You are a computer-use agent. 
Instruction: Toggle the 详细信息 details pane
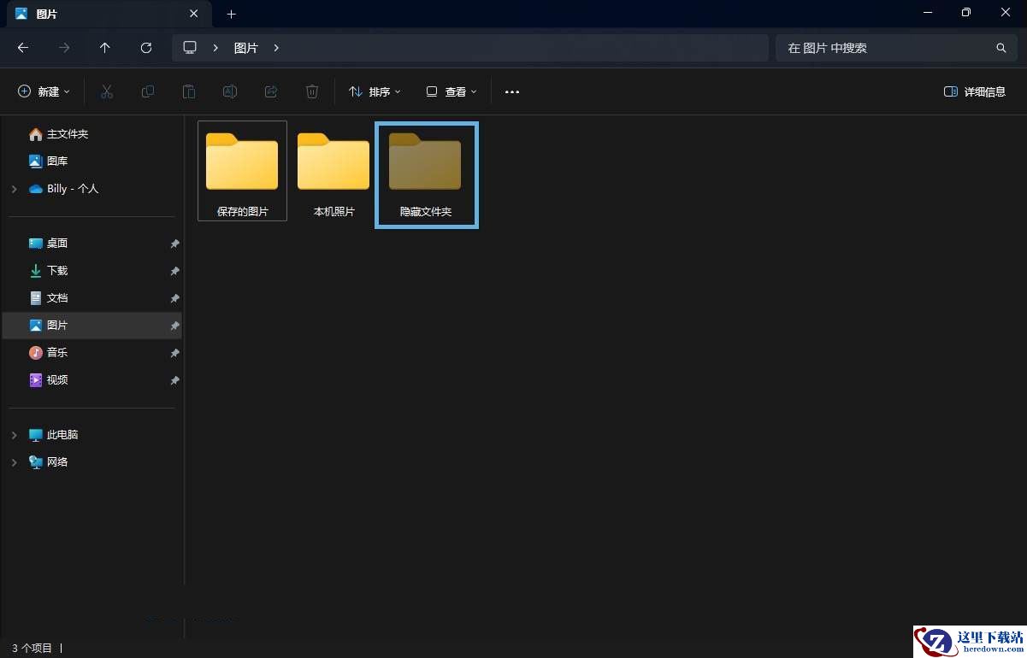pyautogui.click(x=975, y=91)
